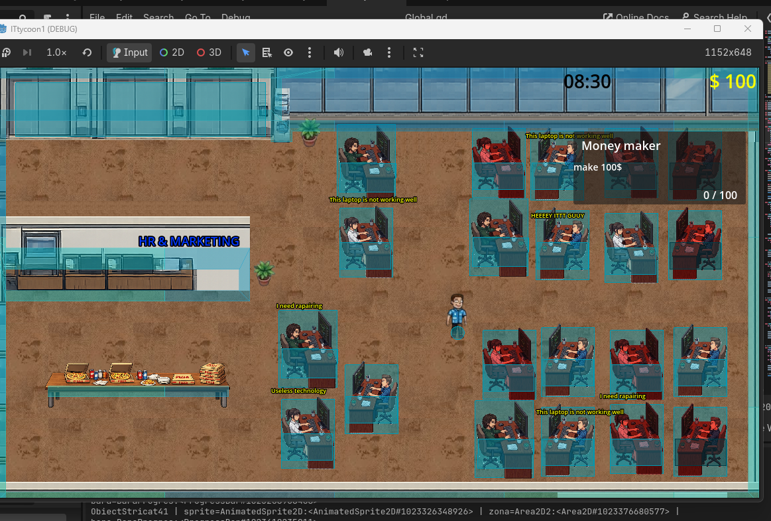Open Search menu in Godot editor

pyautogui.click(x=158, y=17)
